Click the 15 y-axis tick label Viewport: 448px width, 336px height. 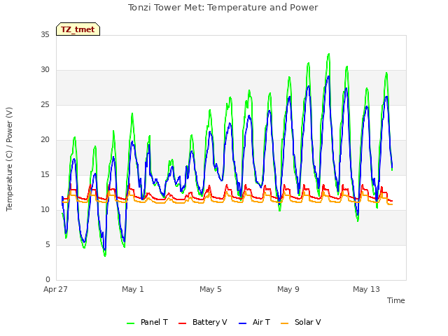(x=45, y=175)
